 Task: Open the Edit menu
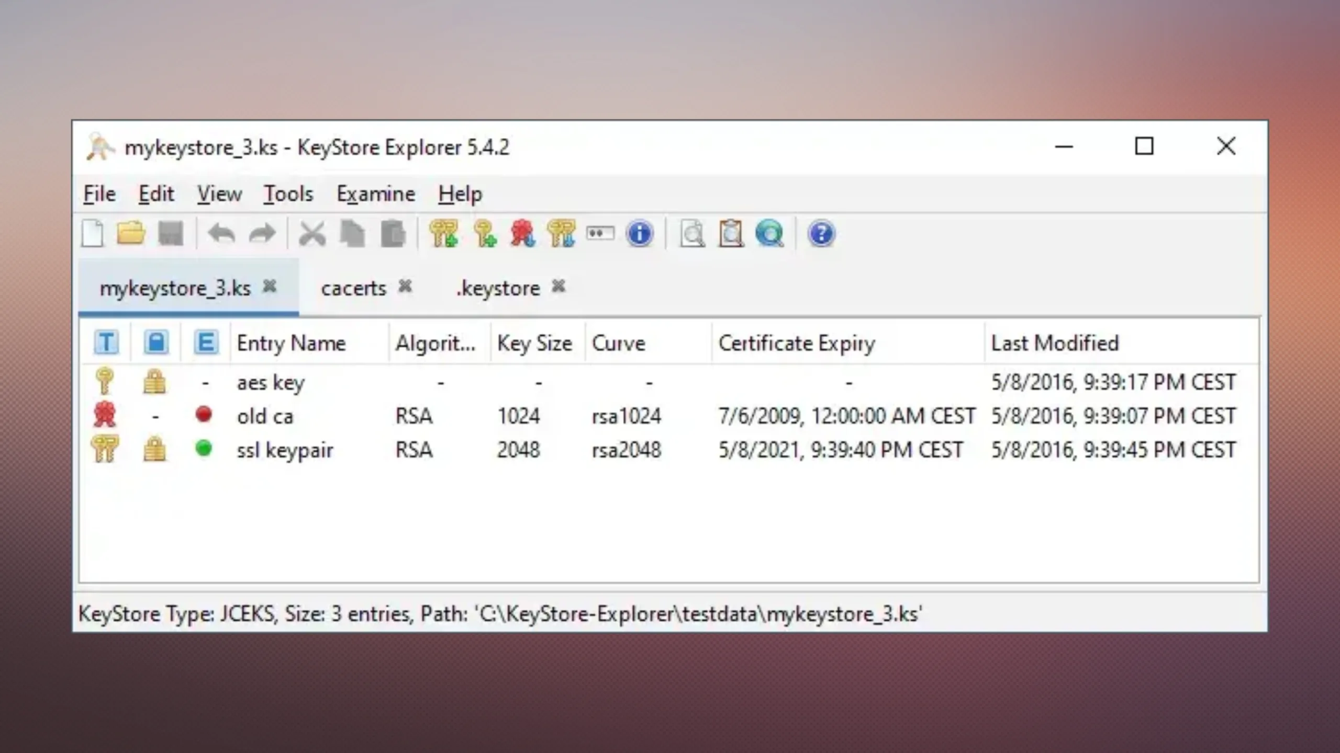(156, 194)
